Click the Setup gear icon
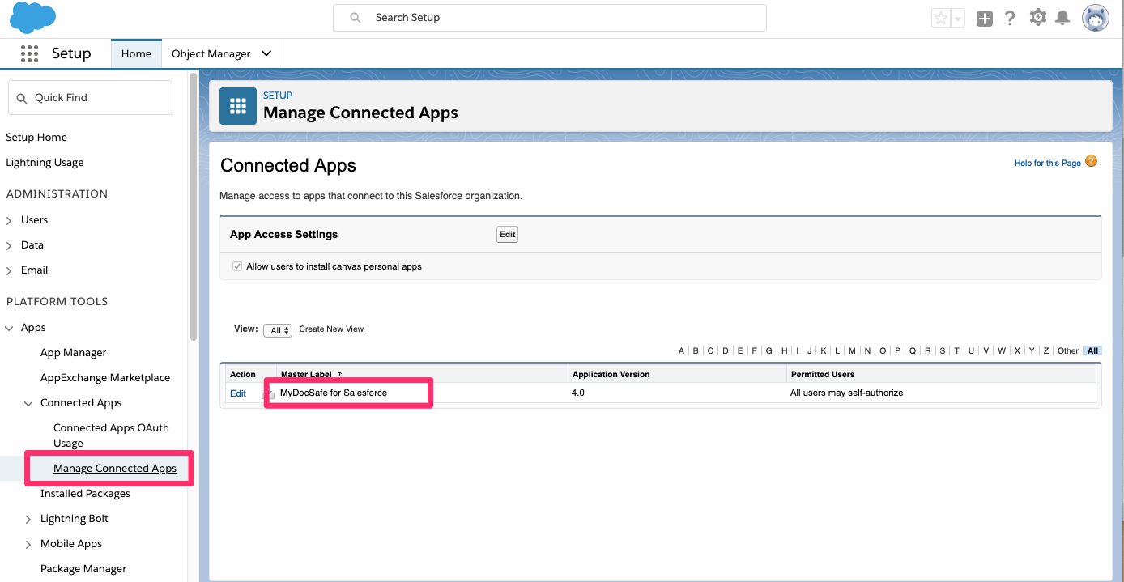The image size is (1124, 582). click(x=1037, y=17)
